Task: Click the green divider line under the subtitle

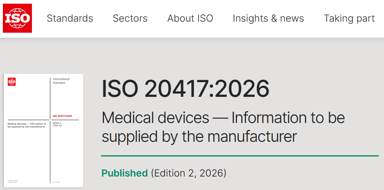Action: pyautogui.click(x=239, y=156)
